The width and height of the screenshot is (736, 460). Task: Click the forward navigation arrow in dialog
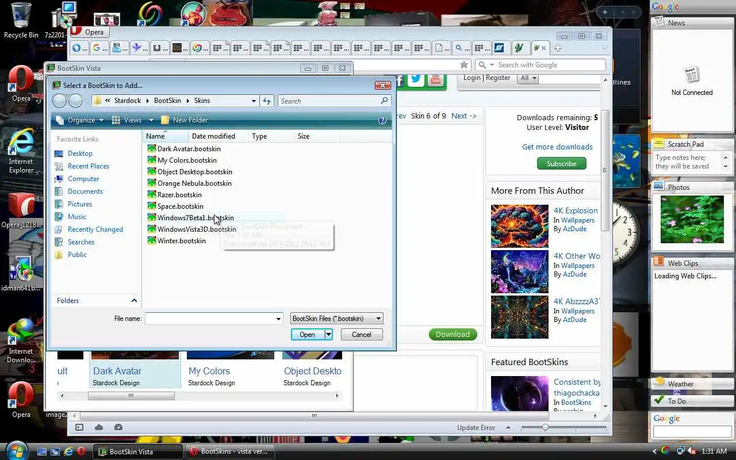point(76,101)
